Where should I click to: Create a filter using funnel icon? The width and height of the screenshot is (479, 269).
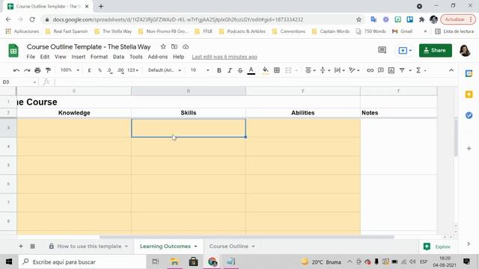(x=402, y=70)
